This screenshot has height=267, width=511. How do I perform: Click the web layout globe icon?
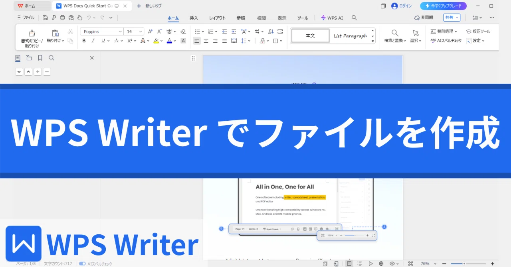pyautogui.click(x=381, y=264)
